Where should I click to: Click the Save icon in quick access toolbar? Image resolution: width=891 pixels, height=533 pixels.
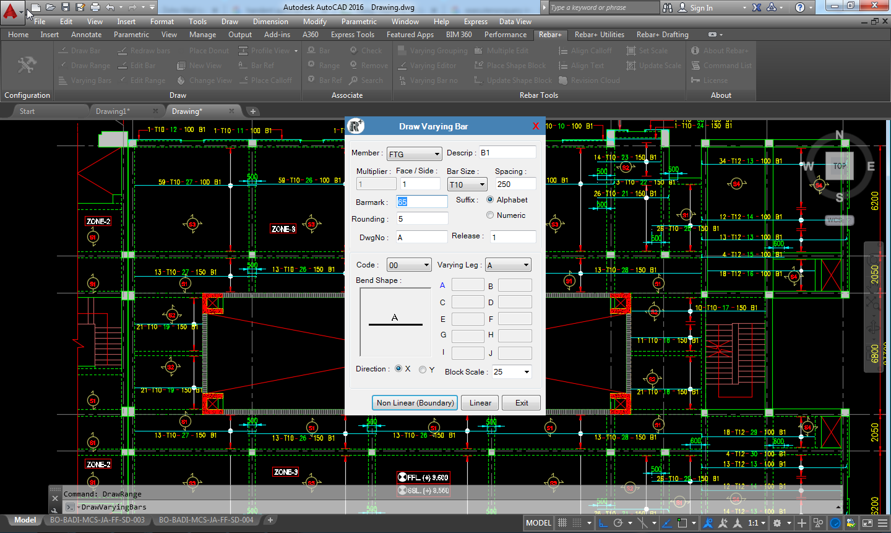click(x=65, y=7)
